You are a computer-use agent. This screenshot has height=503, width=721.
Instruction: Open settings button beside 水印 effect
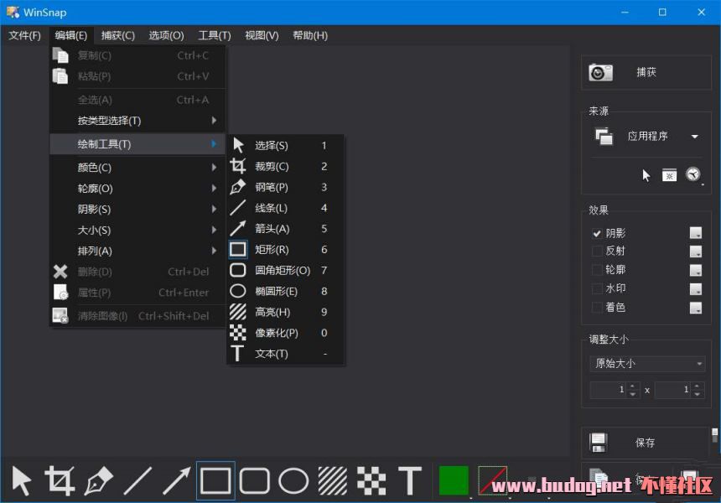tap(696, 288)
